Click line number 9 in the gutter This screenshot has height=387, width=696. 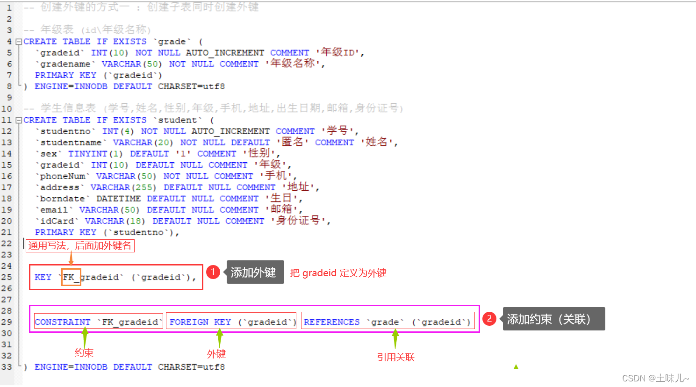(x=9, y=98)
